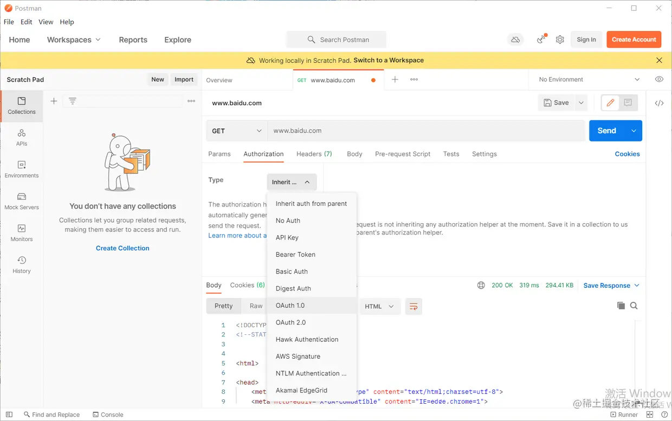Open the Mock Servers sidebar panel
This screenshot has height=421, width=672.
click(22, 201)
